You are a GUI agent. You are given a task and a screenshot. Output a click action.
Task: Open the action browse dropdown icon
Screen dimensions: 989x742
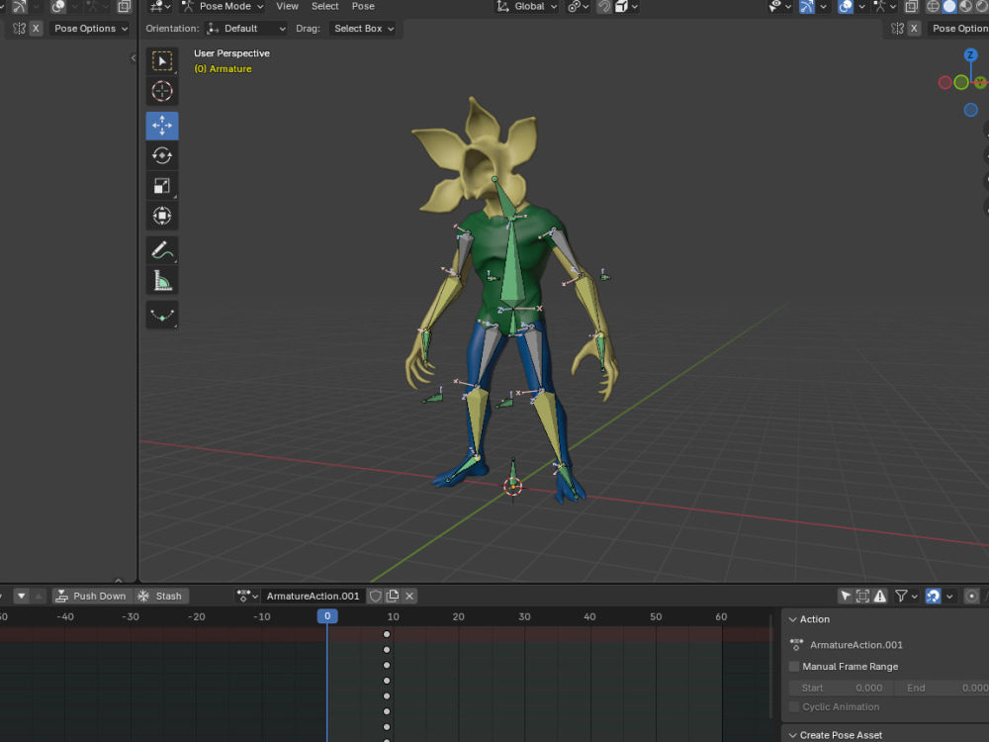[x=247, y=596]
